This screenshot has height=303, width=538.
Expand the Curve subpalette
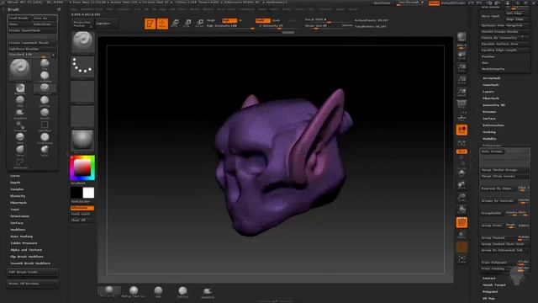pos(15,176)
